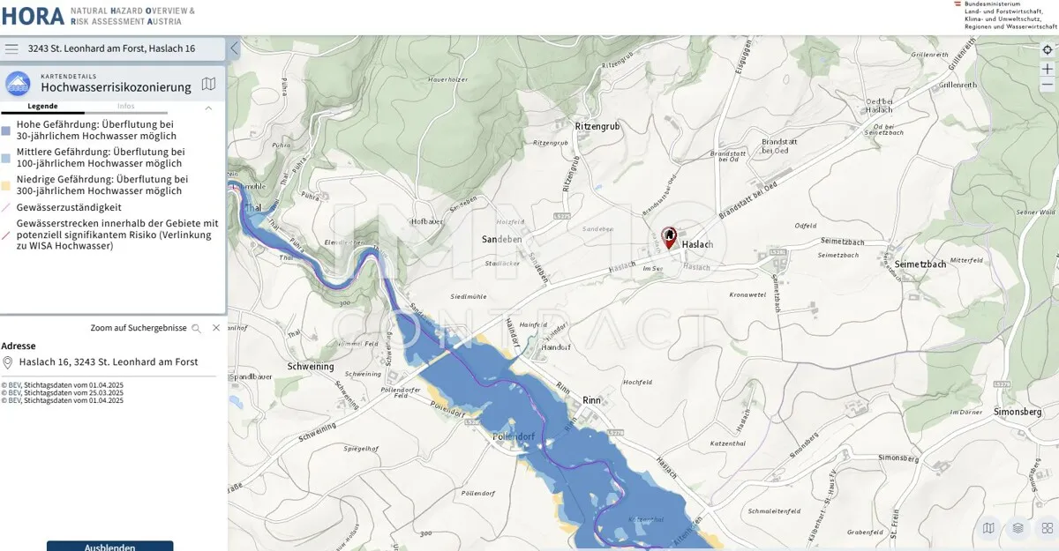Switch to the Legende tab

[42, 106]
